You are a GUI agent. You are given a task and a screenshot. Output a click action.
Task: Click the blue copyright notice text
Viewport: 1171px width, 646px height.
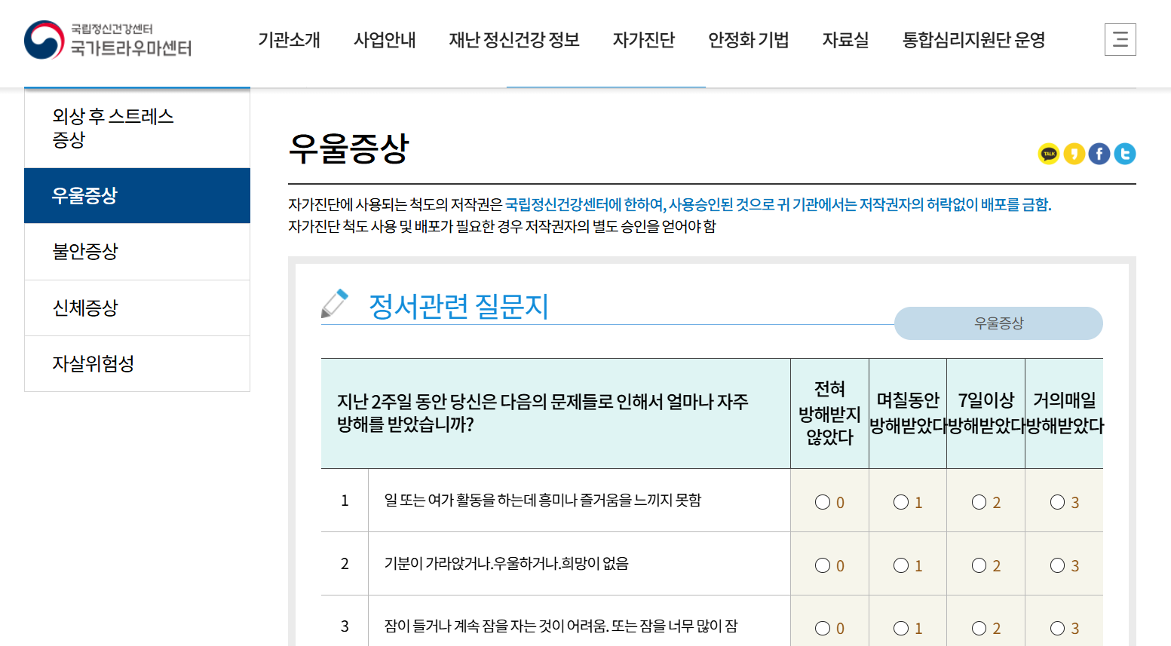(778, 204)
